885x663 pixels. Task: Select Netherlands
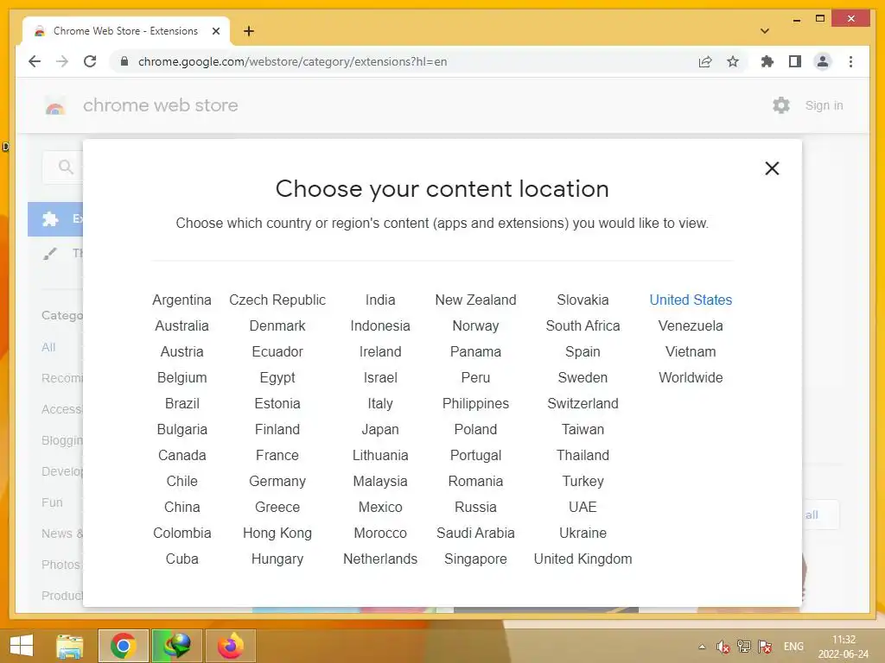[x=380, y=559]
